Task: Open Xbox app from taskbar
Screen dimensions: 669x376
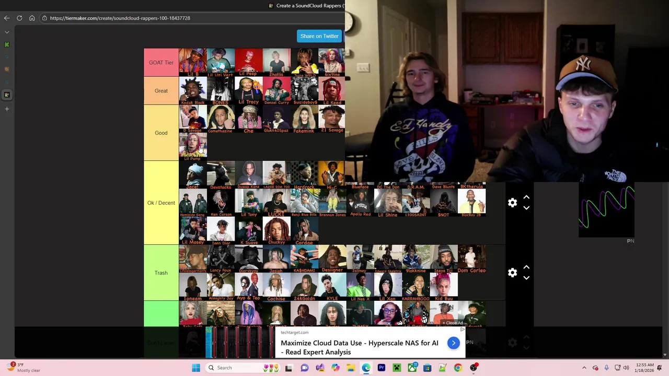Action: pyautogui.click(x=412, y=368)
